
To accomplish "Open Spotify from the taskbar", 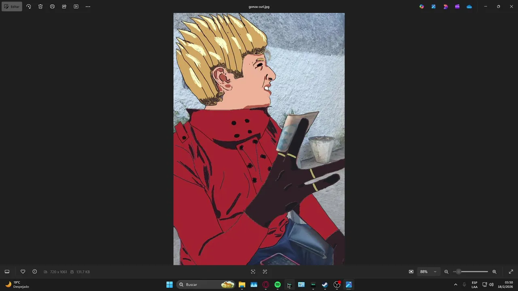I will tap(278, 285).
